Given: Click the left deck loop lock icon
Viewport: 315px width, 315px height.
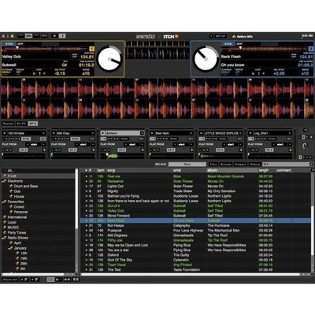Looking at the screenshot, I should pos(34,73).
